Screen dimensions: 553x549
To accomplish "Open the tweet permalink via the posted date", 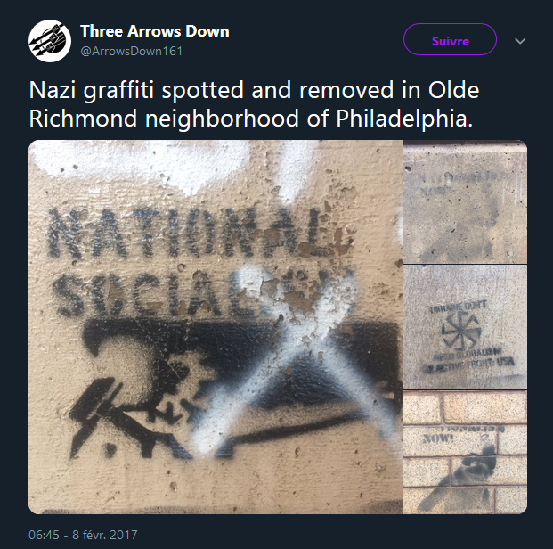I will coord(83,535).
